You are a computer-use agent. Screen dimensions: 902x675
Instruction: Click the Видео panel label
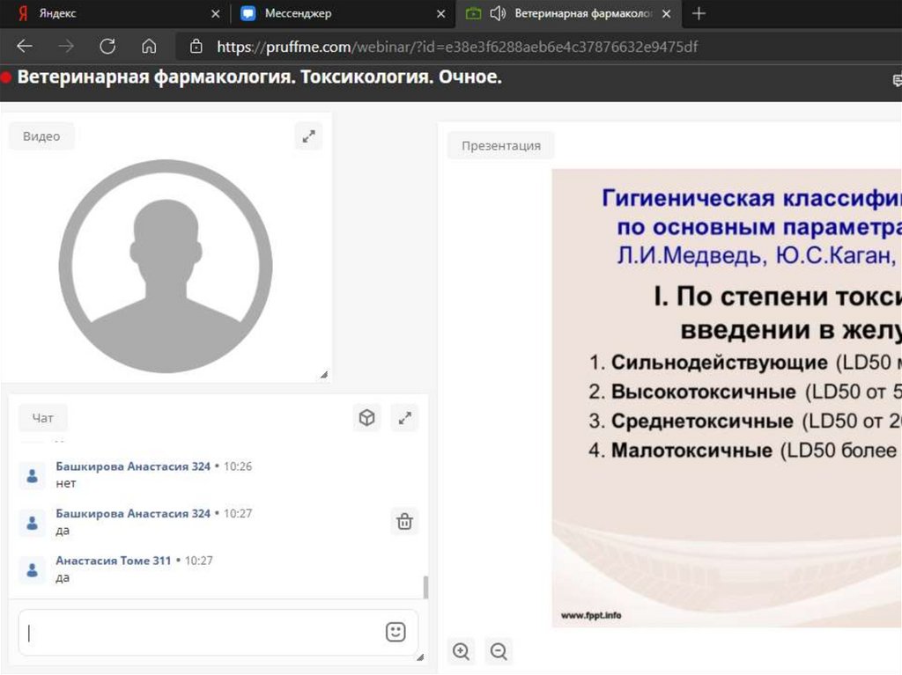(x=41, y=136)
